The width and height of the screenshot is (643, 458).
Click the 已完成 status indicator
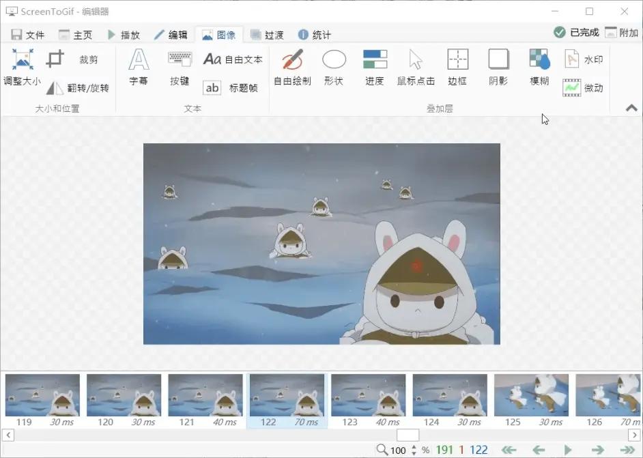575,32
